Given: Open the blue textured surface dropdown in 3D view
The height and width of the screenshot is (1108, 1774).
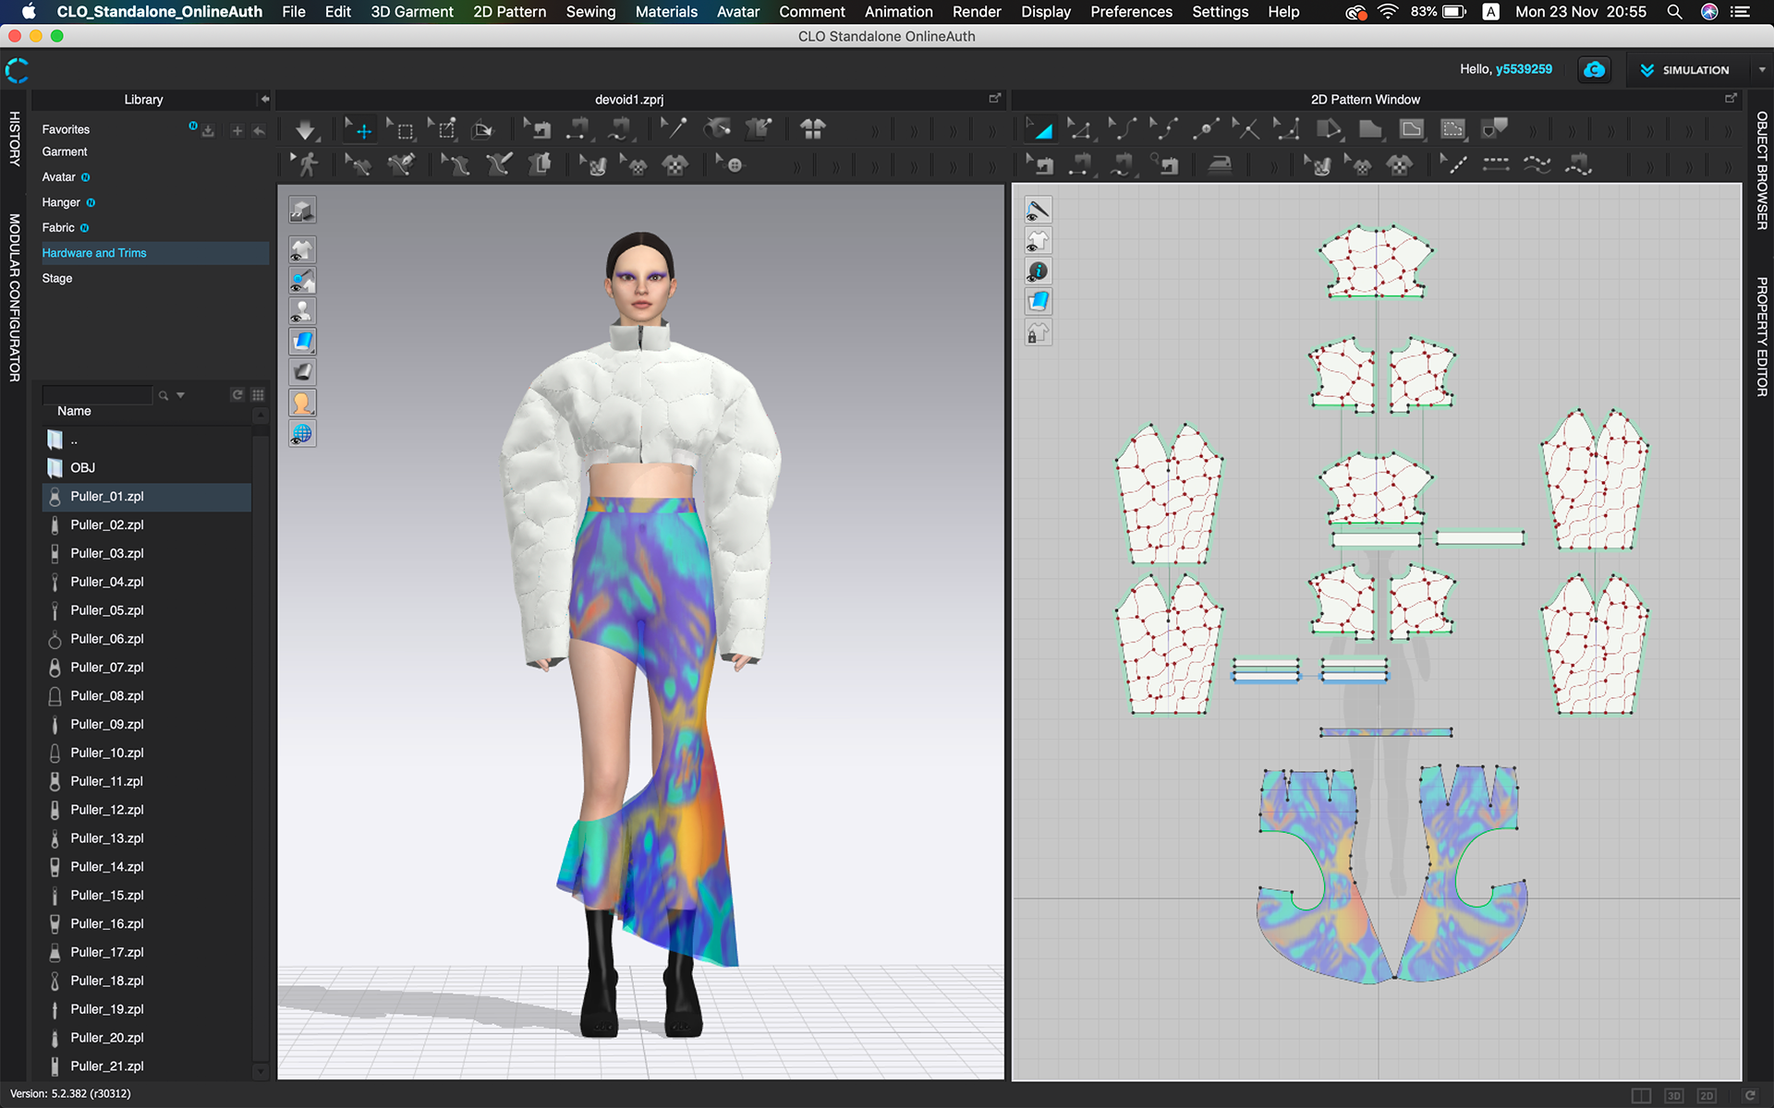Looking at the screenshot, I should (302, 342).
